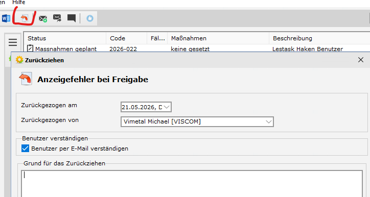Screen dimensions: 370x197
Task: Click the Fäl... column header
Action: (157, 38)
